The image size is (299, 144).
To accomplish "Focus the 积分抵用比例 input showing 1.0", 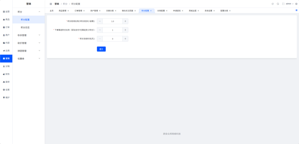I will [112, 21].
